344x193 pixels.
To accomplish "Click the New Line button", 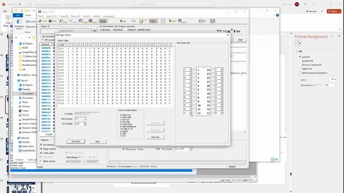I will coord(155,137).
